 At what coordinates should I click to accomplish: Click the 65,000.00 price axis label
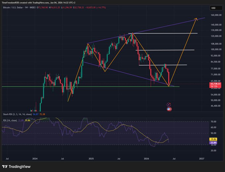[x=215, y=81]
